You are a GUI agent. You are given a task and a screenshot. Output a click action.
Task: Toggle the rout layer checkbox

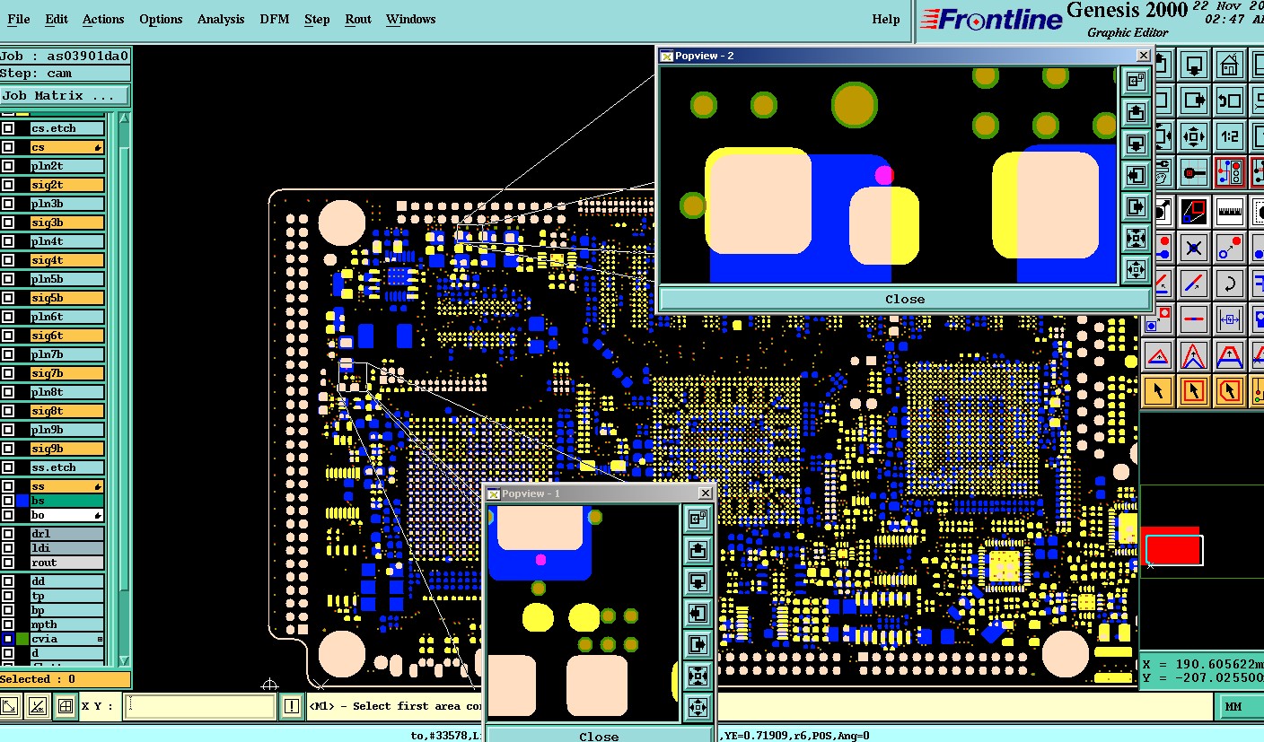(x=8, y=563)
